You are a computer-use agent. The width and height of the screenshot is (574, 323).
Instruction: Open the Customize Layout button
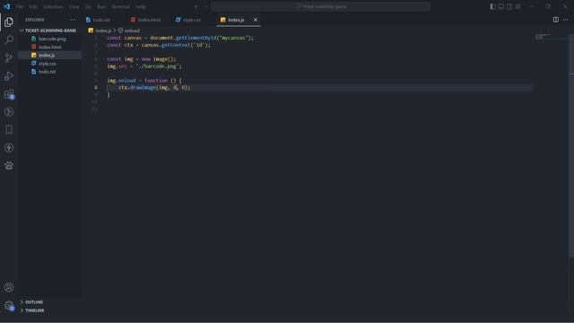(x=518, y=6)
